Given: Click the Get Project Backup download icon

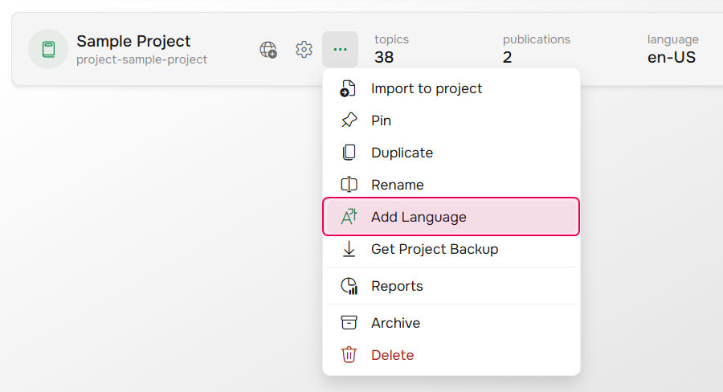Looking at the screenshot, I should coord(349,249).
